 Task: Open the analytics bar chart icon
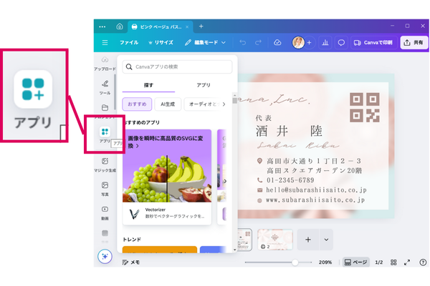point(325,43)
